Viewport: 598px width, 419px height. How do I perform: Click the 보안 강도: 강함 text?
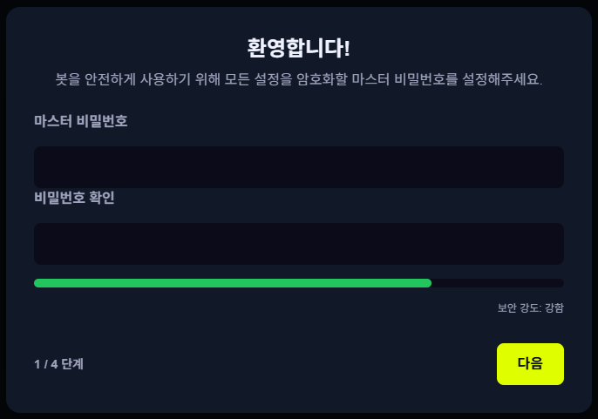[530, 307]
